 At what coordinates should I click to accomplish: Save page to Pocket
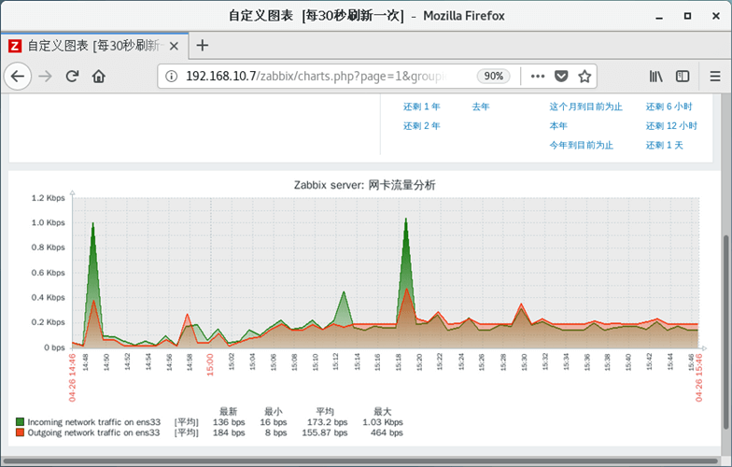(561, 77)
